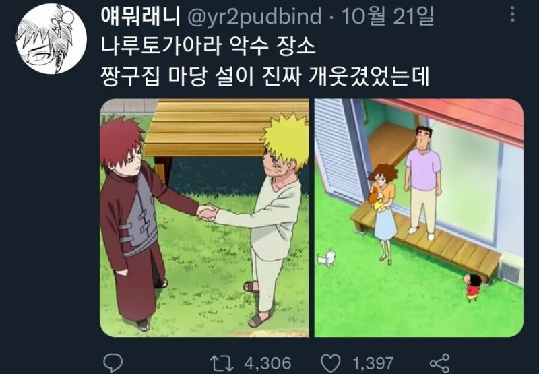
Task: Select the tweet line 나루토가아라 악수 장소
Action: (x=208, y=46)
